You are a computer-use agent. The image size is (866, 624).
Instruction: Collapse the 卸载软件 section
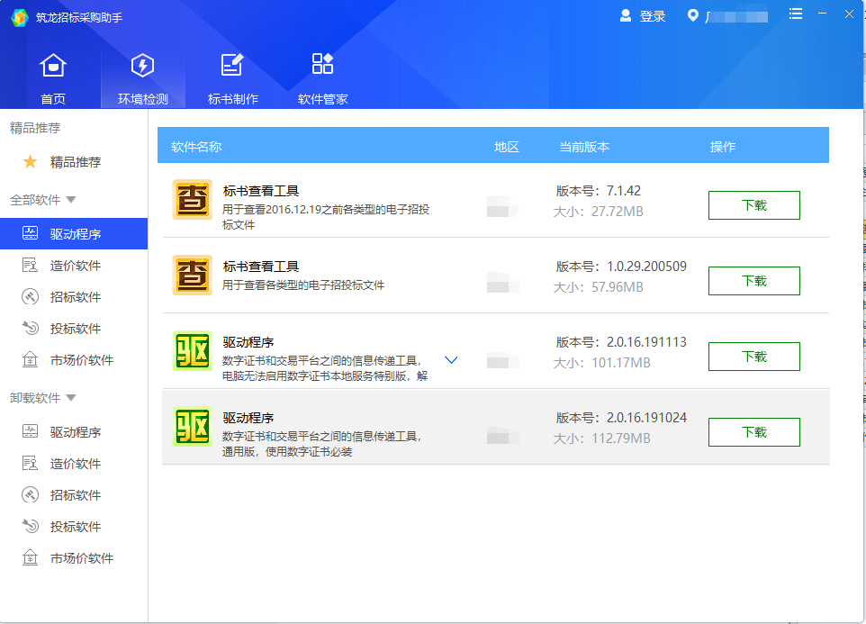[71, 398]
